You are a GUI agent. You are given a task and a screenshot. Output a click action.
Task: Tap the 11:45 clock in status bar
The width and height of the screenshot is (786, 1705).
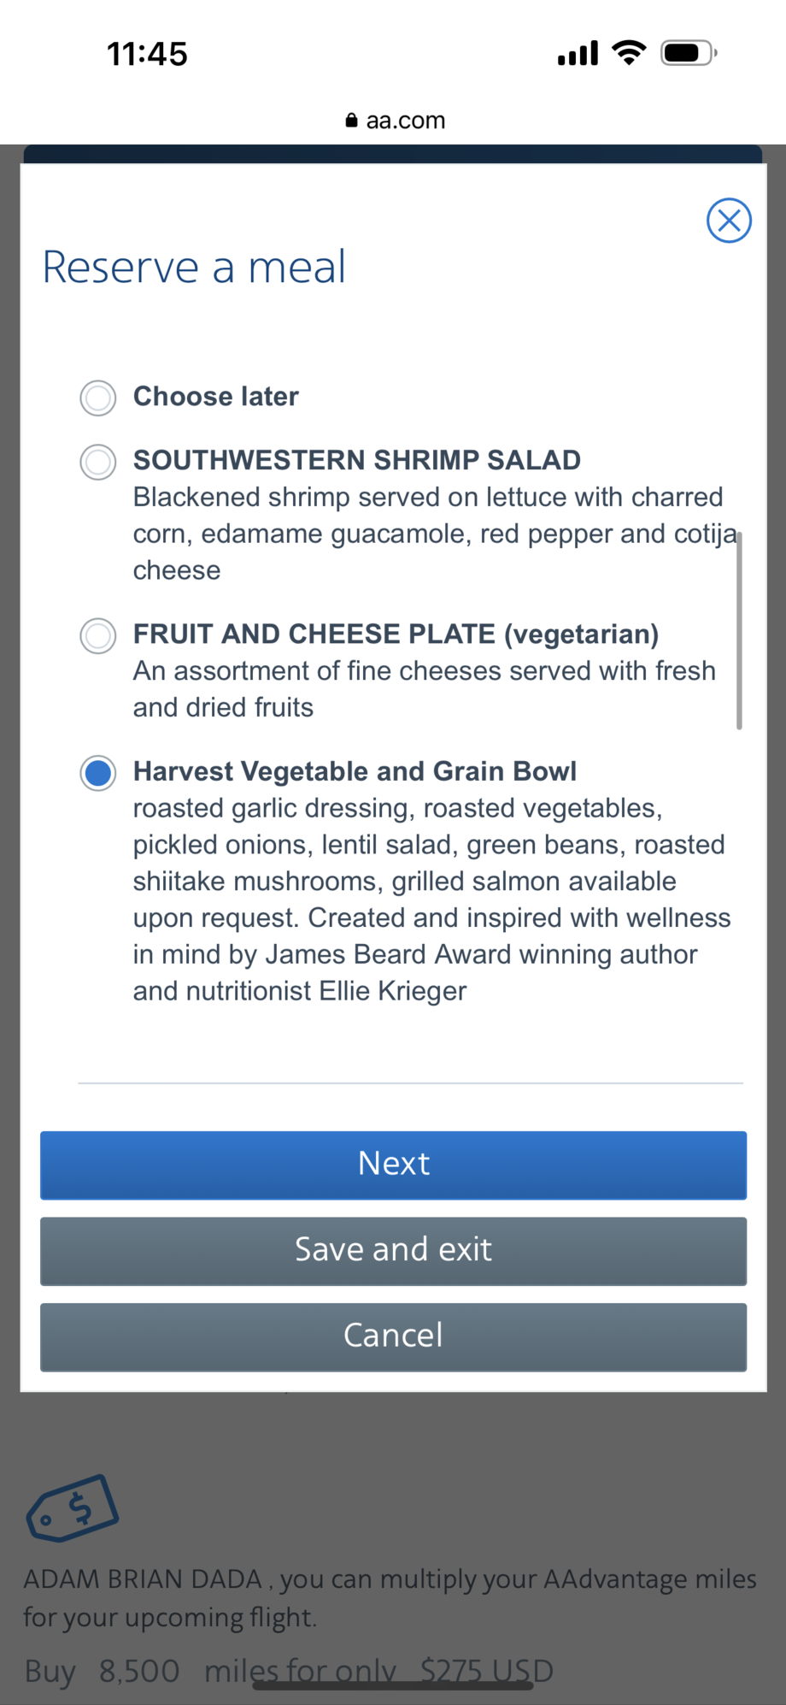[147, 54]
